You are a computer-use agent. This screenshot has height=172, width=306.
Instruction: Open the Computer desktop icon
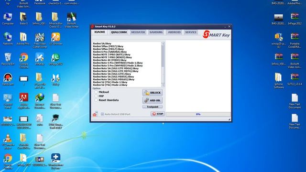pyautogui.click(x=8, y=17)
